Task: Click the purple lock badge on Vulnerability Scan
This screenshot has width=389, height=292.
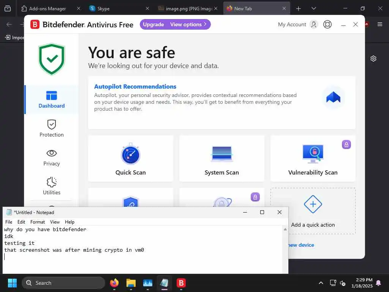Action: [346, 144]
